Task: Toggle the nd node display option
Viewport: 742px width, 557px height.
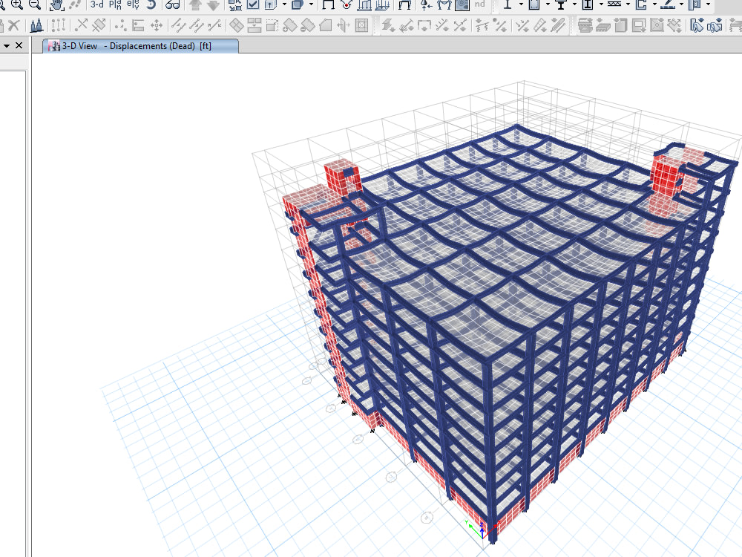Action: click(x=479, y=6)
